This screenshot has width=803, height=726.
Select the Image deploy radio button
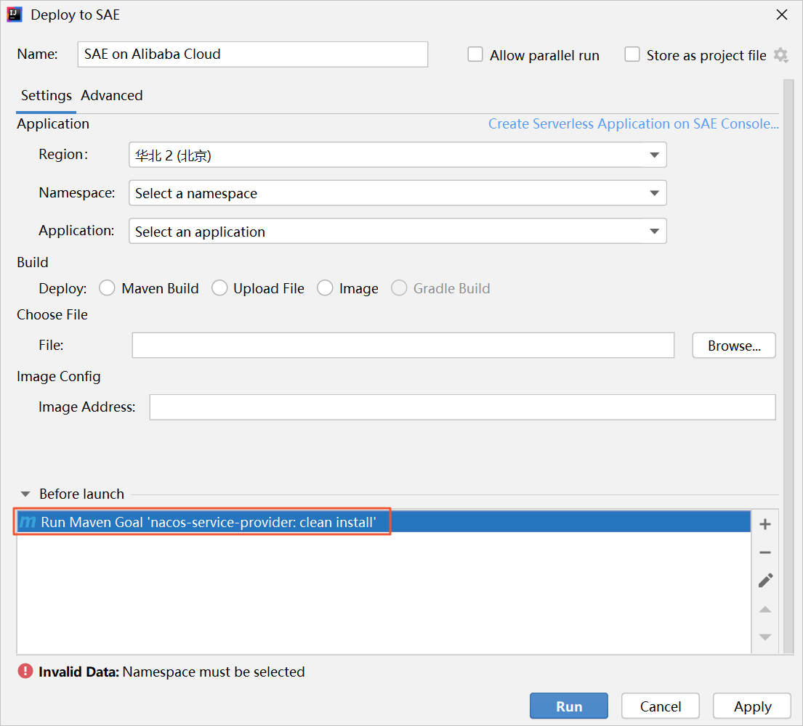[x=325, y=288]
